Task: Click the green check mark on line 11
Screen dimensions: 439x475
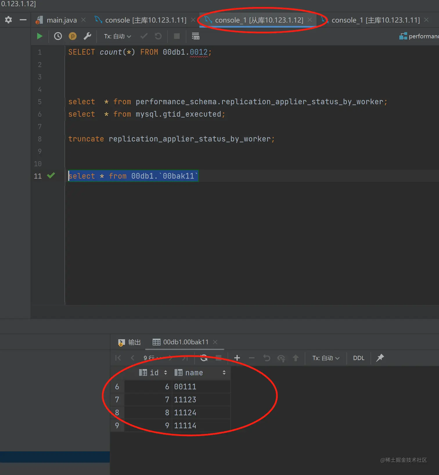Action: pyautogui.click(x=51, y=175)
